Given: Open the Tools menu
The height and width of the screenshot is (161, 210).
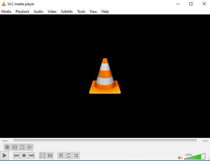Looking at the screenshot, I should click(x=81, y=11).
